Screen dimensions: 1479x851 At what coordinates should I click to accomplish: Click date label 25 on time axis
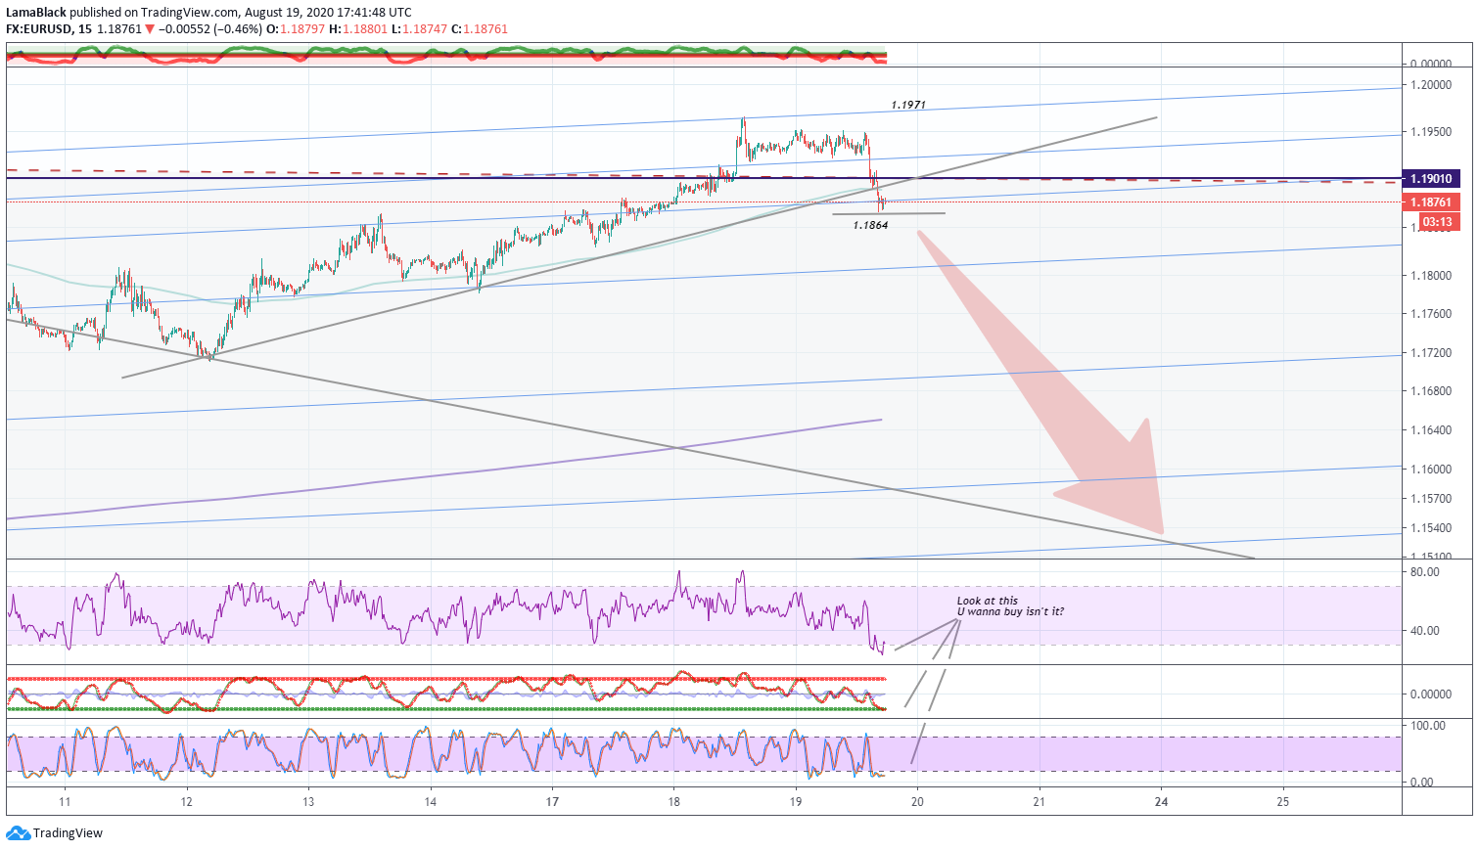coord(1283,802)
